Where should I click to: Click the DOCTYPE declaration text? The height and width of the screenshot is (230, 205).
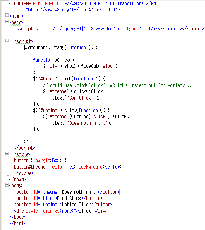[x=83, y=4]
